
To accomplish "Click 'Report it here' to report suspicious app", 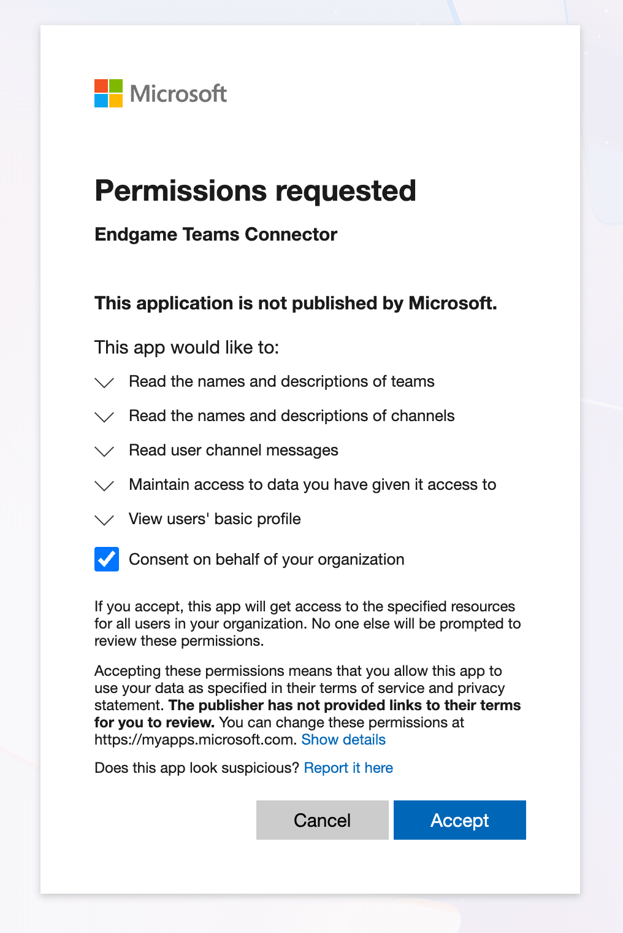I will click(348, 768).
